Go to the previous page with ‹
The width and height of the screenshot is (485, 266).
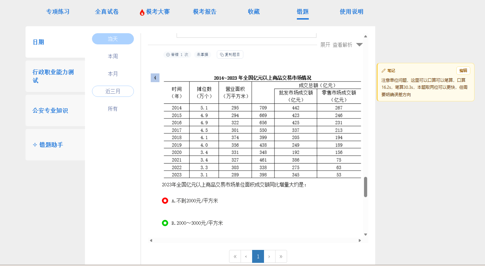[x=246, y=257]
